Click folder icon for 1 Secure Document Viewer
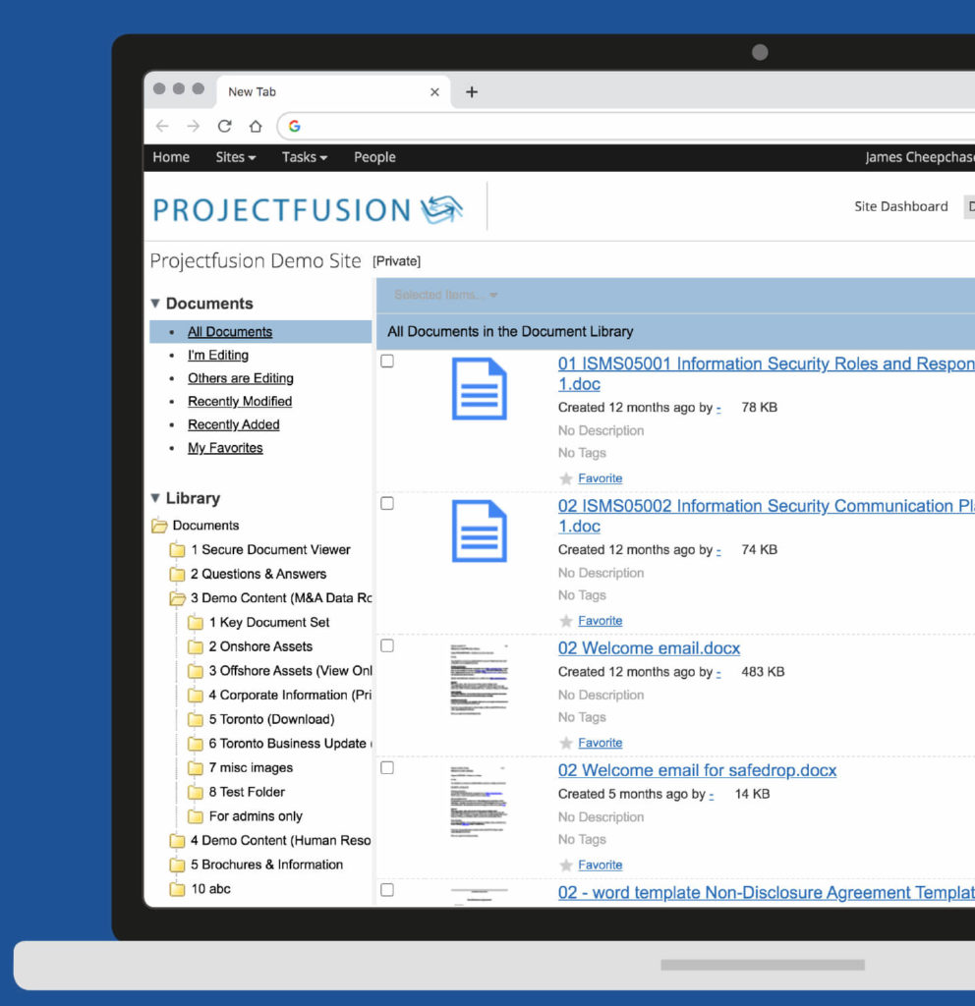Viewport: 975px width, 1006px height. point(177,550)
